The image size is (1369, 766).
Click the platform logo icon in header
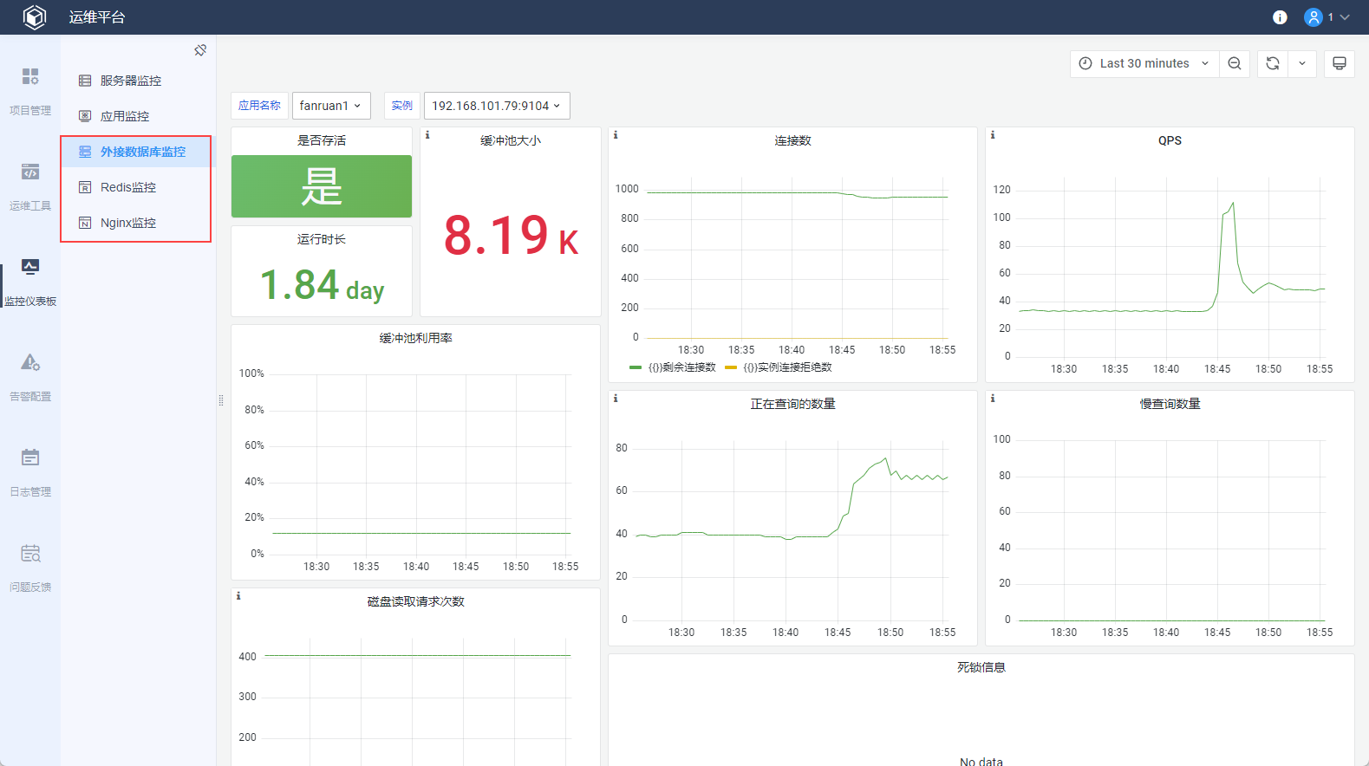[x=35, y=17]
